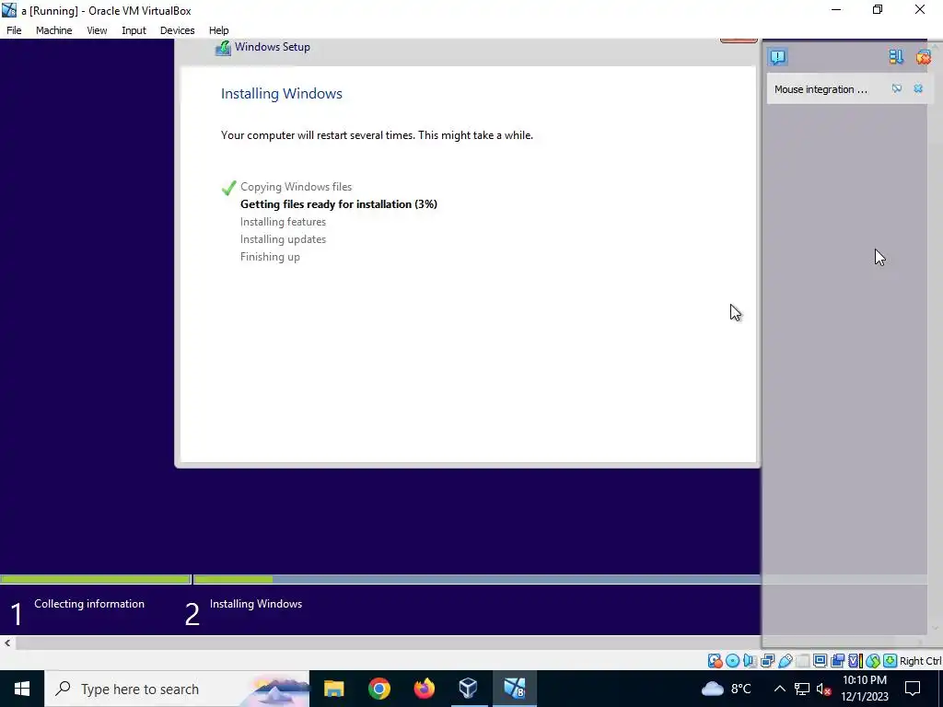Click the recording indicator icon

point(837,661)
